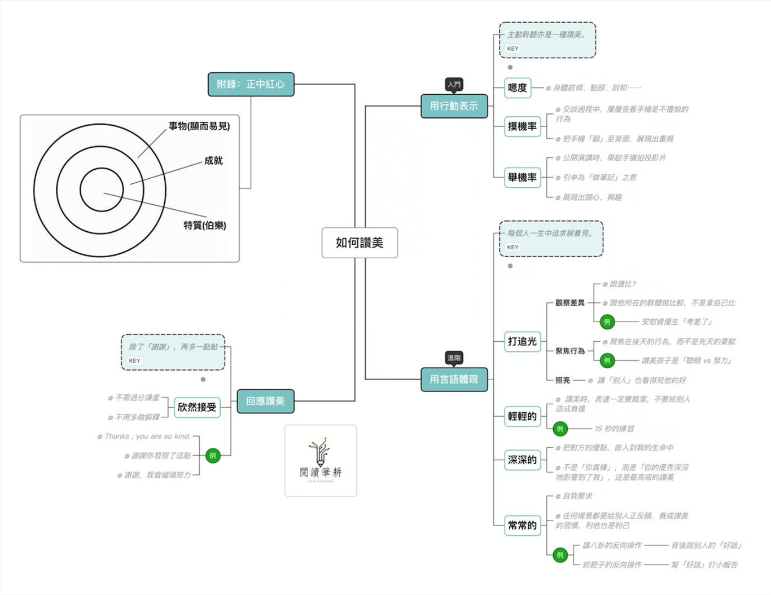Click the text 讓「別人」也看得見他的好

point(642,380)
